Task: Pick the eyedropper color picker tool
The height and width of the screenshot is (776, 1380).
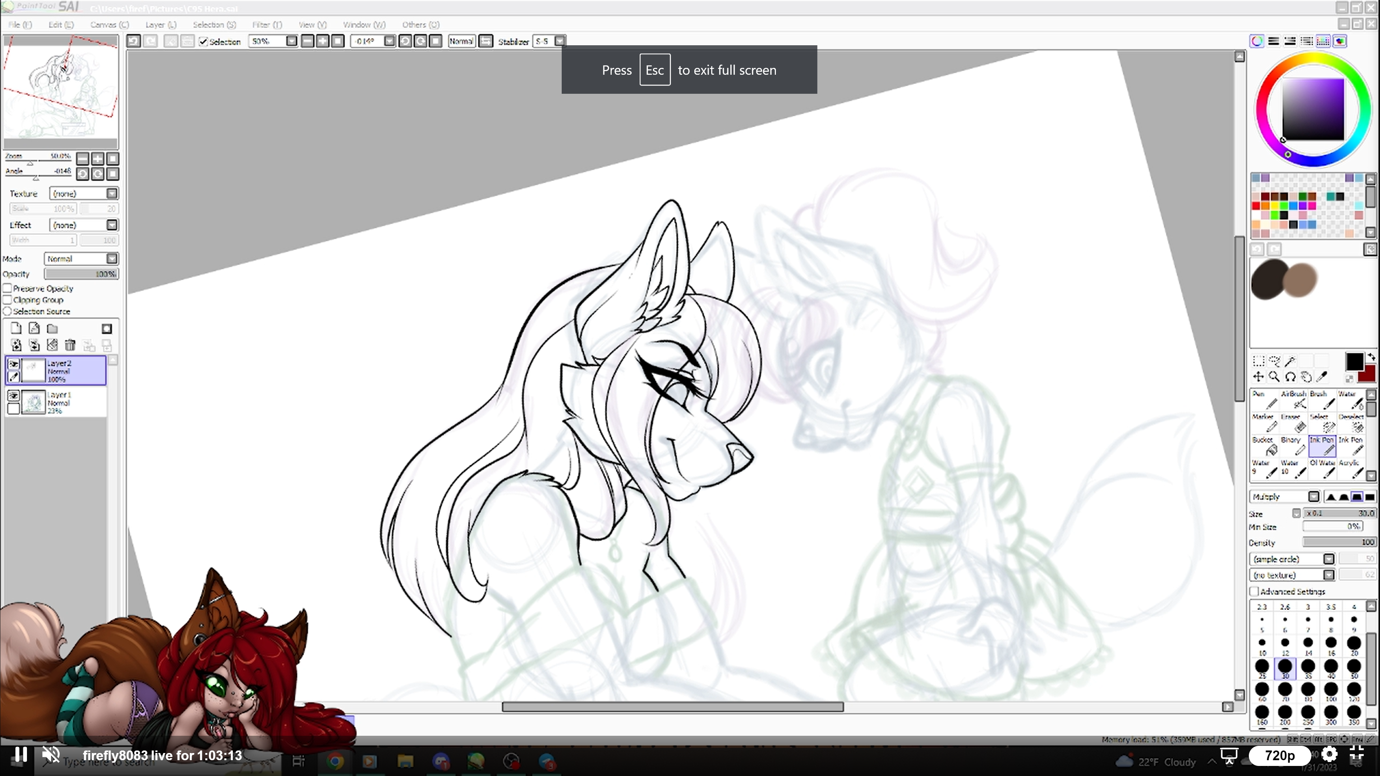Action: pos(1322,377)
